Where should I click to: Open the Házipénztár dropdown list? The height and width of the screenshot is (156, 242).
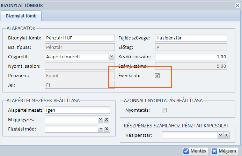(x=220, y=135)
